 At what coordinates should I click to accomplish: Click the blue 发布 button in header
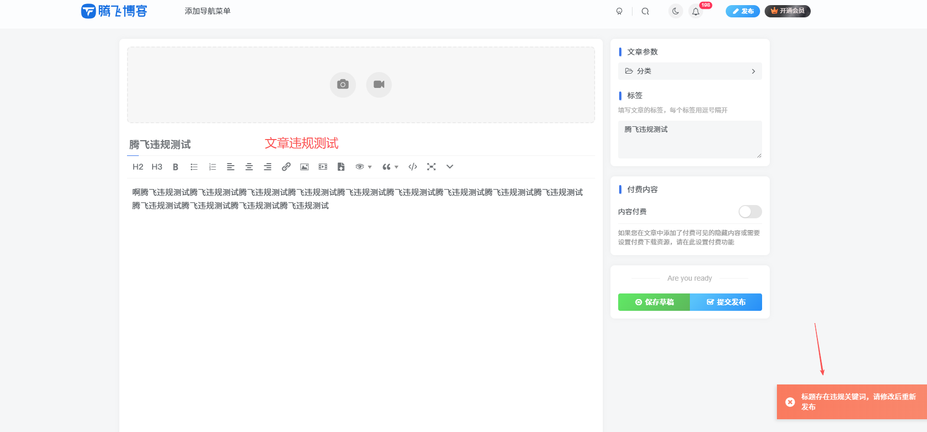click(x=743, y=11)
